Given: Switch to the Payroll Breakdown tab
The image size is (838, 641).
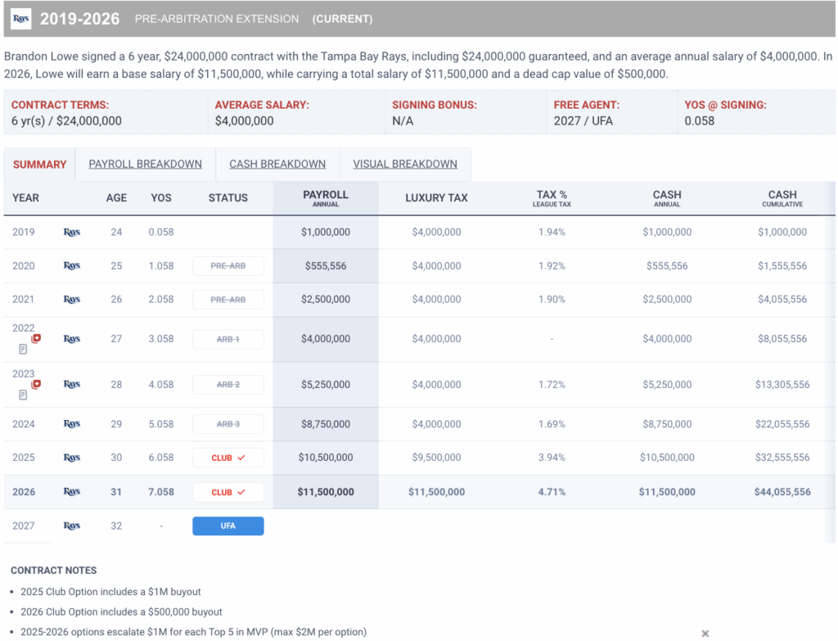Looking at the screenshot, I should click(145, 164).
